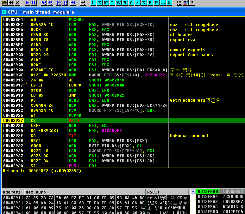The image size is (245, 214).
Task: Open appearance options colored grid icon
Action: (x=185, y=3)
